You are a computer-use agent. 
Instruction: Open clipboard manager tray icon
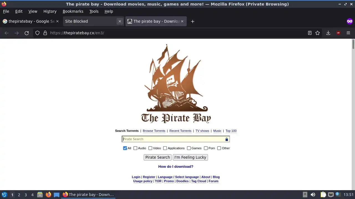point(323,195)
